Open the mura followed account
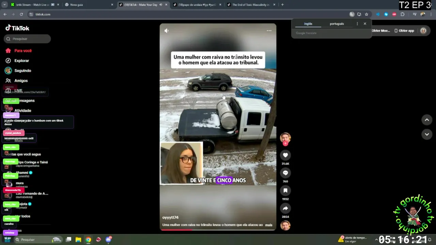This screenshot has width=436, height=245. click(x=20, y=184)
